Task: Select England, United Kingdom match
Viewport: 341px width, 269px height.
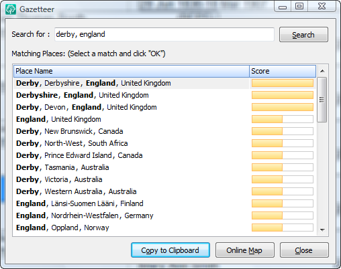Action: [164, 119]
